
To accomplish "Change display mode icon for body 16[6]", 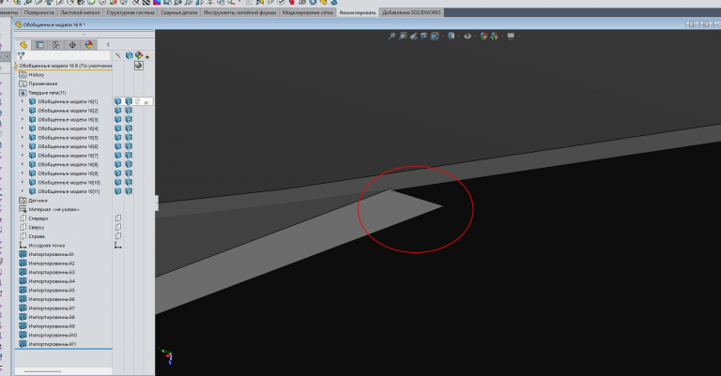I will click(129, 146).
